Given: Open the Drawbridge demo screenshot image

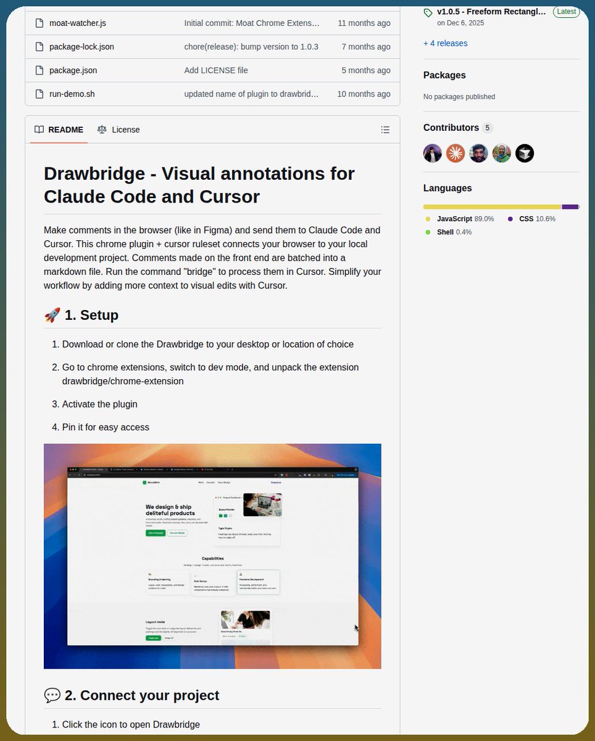Looking at the screenshot, I should (212, 556).
